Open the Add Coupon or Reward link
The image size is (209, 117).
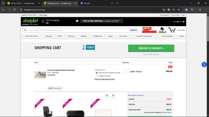pyautogui.click(x=136, y=95)
